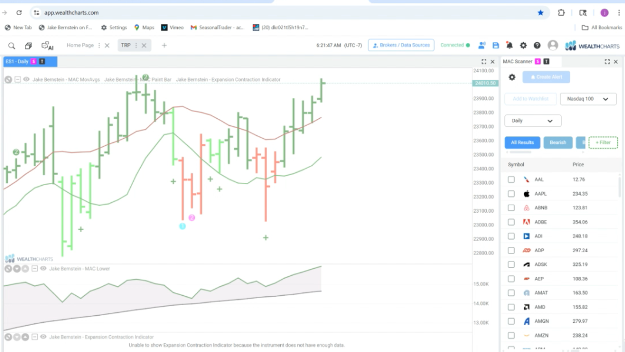Open the Daily timeframe dropdown
Image resolution: width=625 pixels, height=352 pixels.
533,121
